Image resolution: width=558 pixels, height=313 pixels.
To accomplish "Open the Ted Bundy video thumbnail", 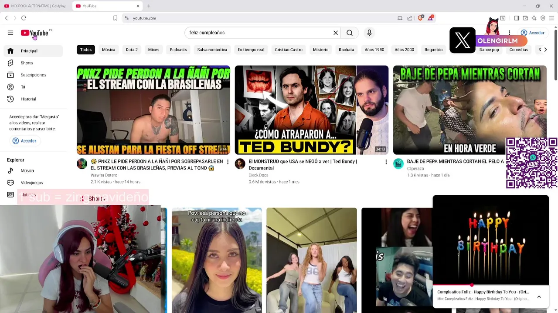I will [x=311, y=110].
